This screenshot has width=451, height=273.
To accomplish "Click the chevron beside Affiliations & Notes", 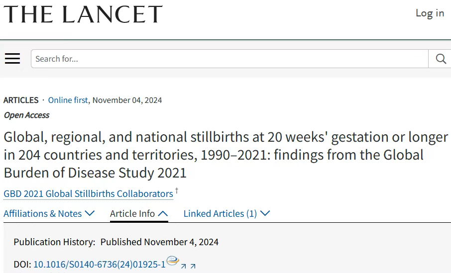I will (x=90, y=213).
